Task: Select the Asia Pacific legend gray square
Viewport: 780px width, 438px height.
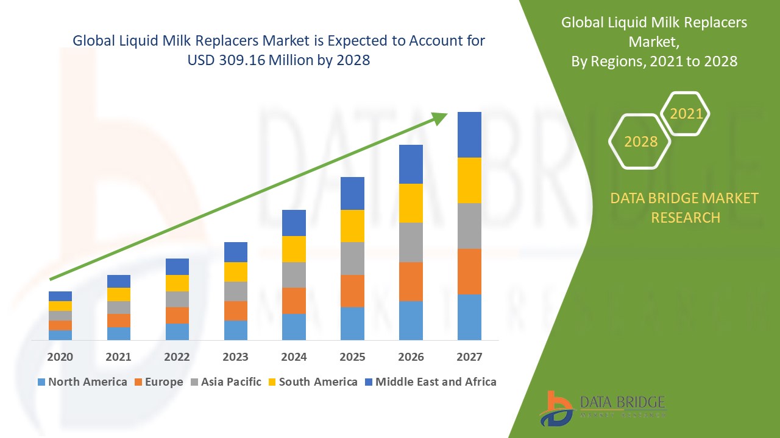Action: (196, 382)
